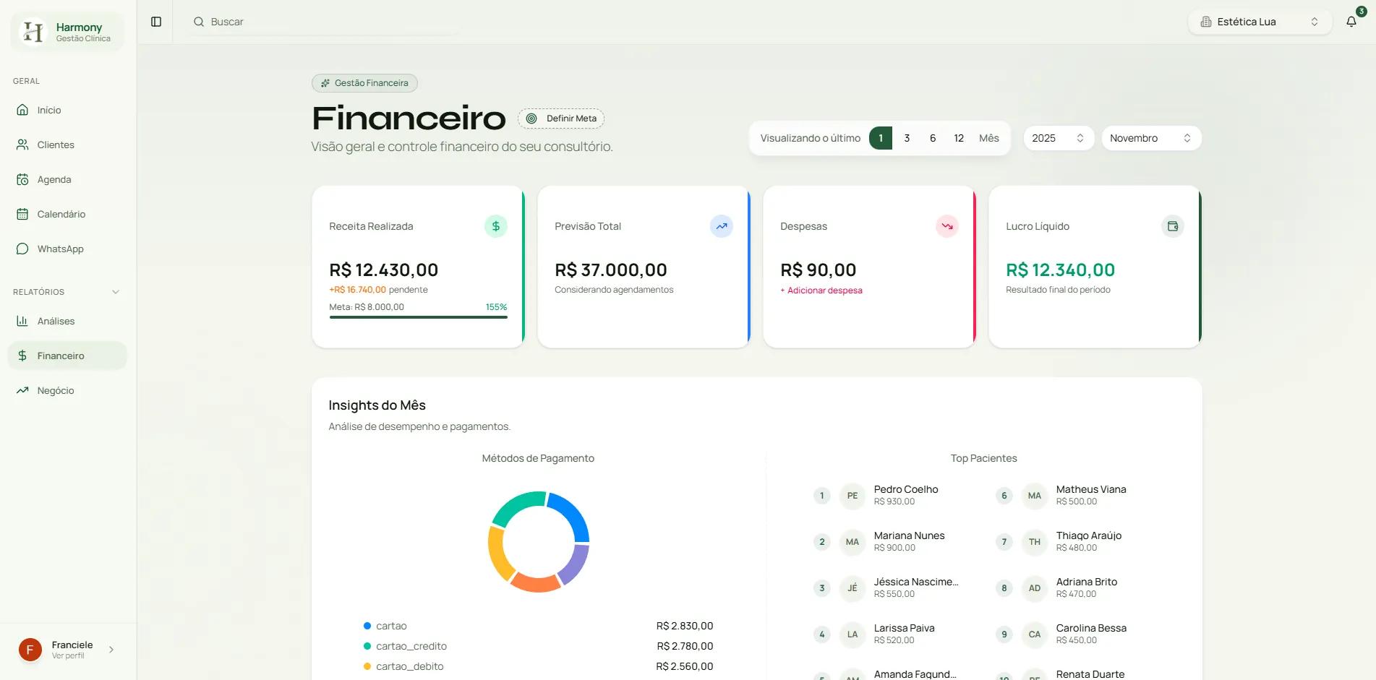Open the Estética Lua clinic selector
This screenshot has height=680, width=1376.
(1259, 21)
